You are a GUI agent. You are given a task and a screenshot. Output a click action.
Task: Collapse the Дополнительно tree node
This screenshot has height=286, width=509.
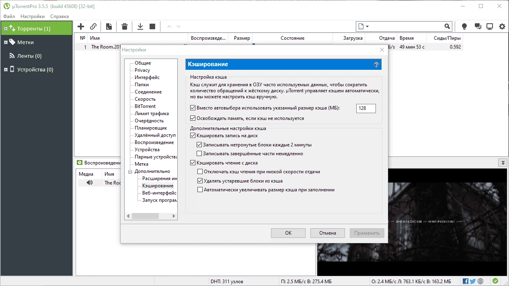pos(130,171)
